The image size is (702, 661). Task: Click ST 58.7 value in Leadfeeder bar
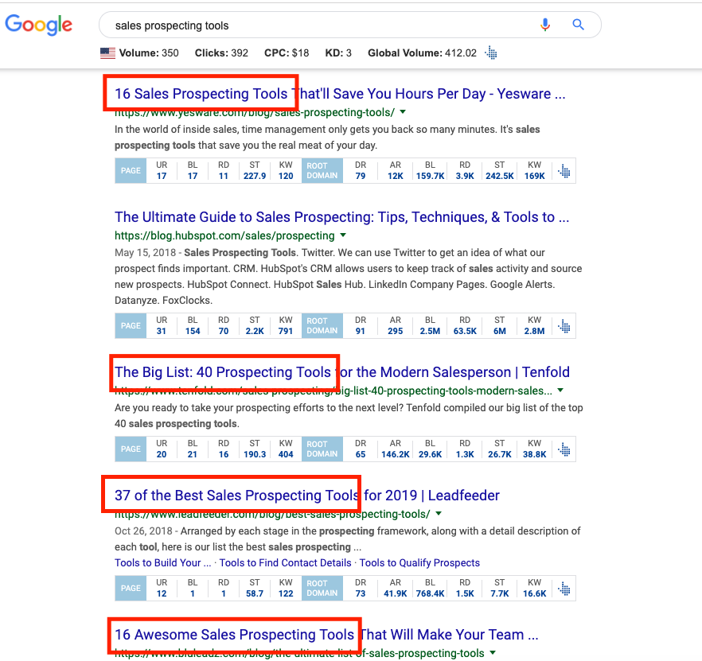[x=255, y=594]
